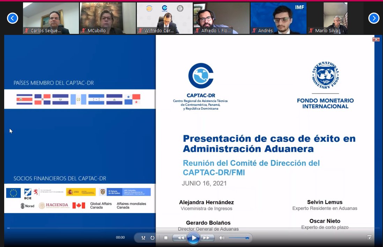Screen dimensions: 383x247
Task: Click the muted mic icon beside Alfredo I. Flo...
Action: pyautogui.click(x=197, y=30)
